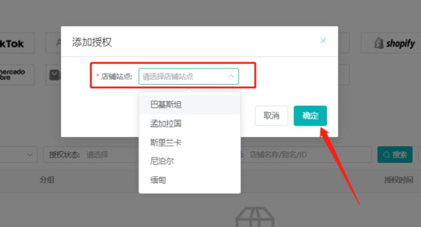Close the 添加授权 dialog with X
Screen dimensions: 421x227
click(x=323, y=41)
